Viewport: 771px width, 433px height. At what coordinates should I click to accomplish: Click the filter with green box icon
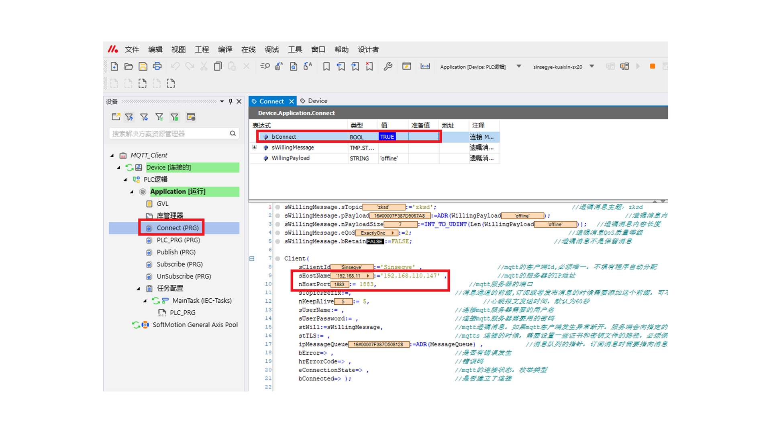pos(174,117)
